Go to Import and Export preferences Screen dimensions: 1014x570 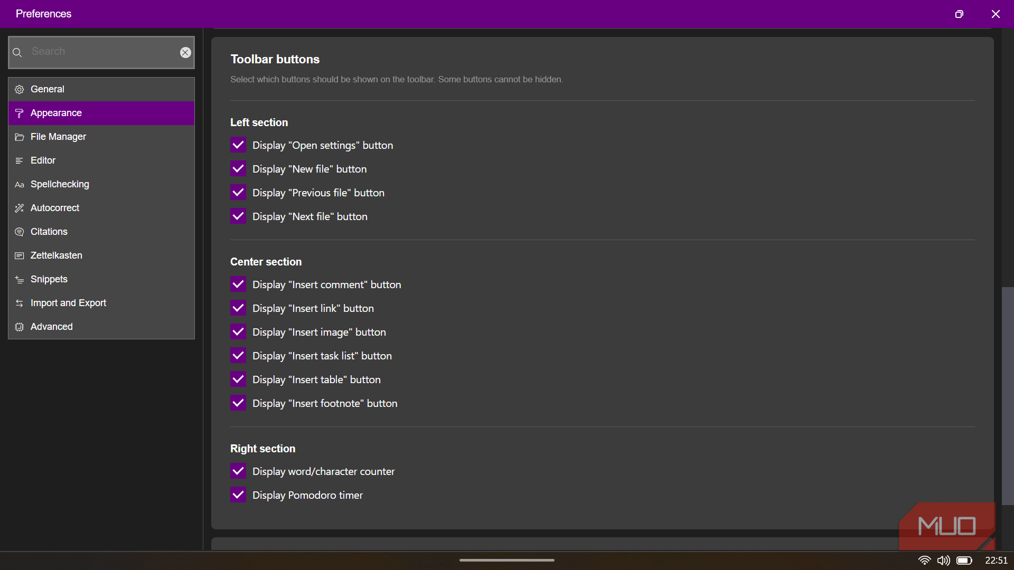101,303
